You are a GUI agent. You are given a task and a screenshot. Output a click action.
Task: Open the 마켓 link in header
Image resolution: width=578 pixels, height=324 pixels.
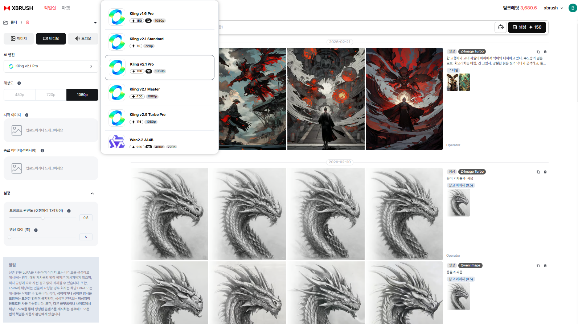click(x=66, y=8)
